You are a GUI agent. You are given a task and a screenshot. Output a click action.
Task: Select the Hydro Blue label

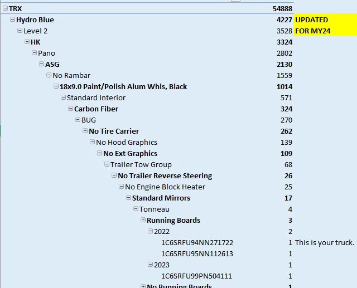pyautogui.click(x=35, y=20)
